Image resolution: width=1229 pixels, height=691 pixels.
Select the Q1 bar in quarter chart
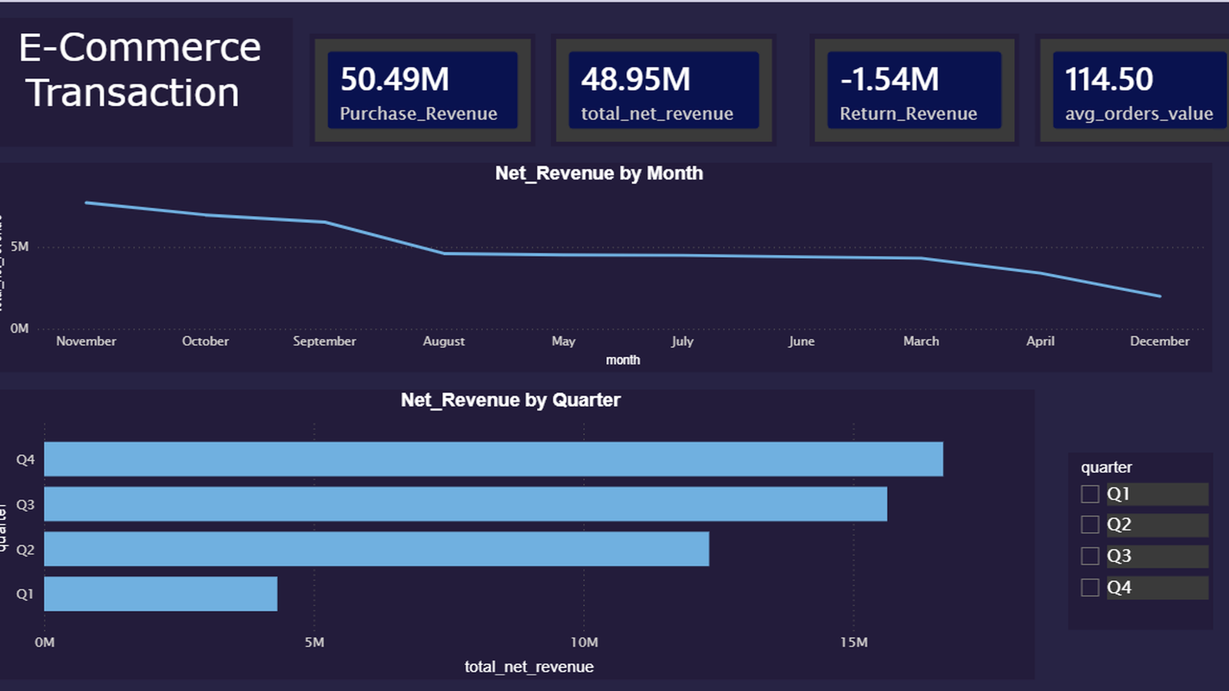(161, 593)
